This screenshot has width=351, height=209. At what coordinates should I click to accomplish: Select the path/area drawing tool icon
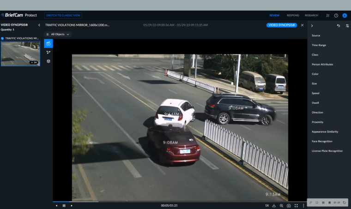pyautogui.click(x=48, y=52)
